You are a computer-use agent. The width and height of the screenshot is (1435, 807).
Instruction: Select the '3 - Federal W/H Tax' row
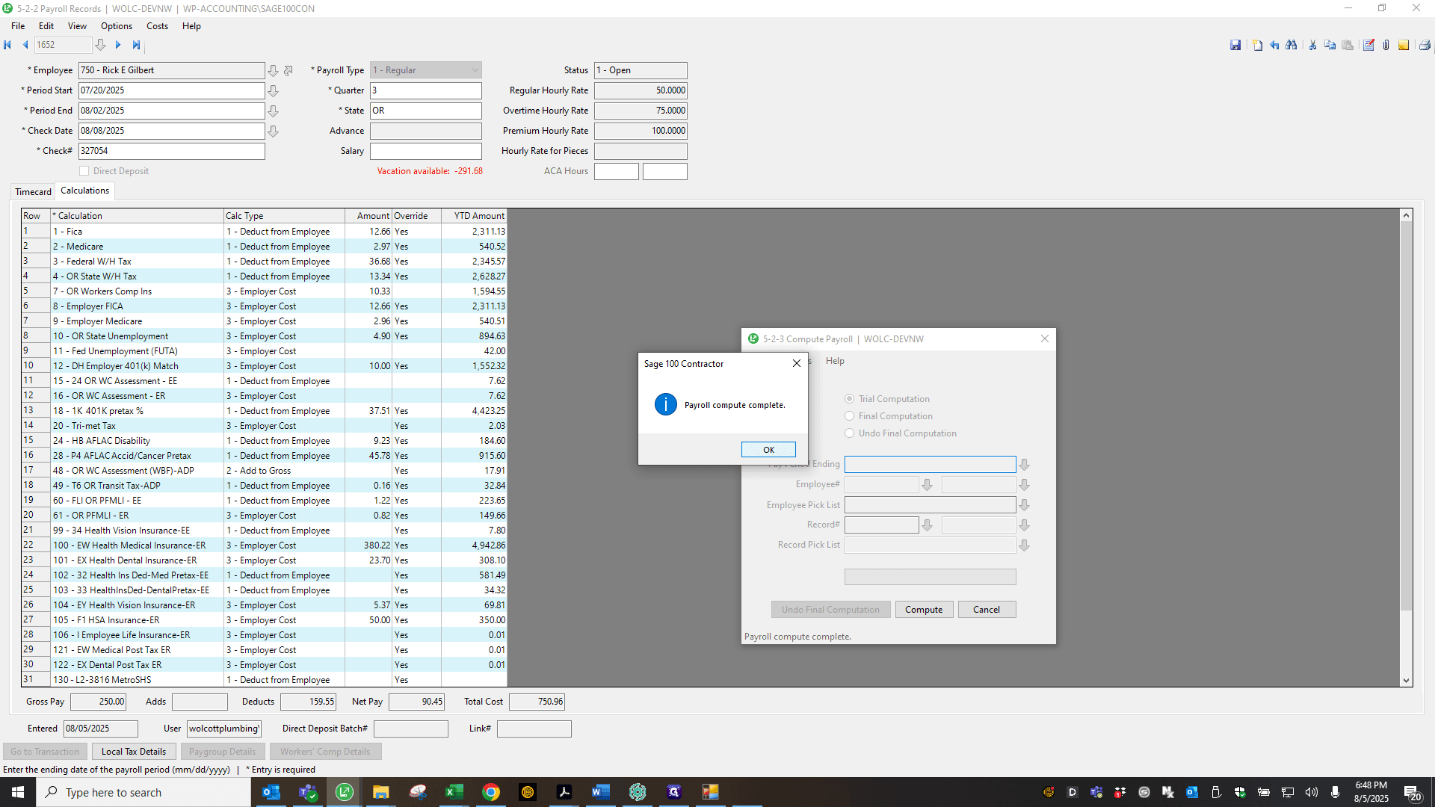point(265,262)
